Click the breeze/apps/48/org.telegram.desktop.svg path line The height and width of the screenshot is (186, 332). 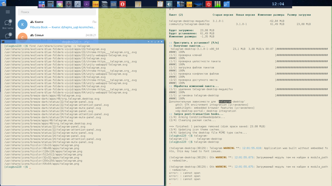pyautogui.click(x=48, y=123)
